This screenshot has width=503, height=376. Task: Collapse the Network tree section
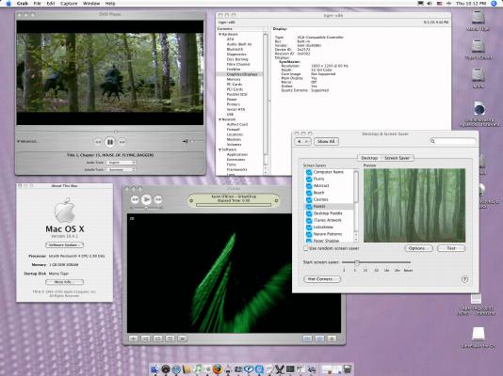220,119
